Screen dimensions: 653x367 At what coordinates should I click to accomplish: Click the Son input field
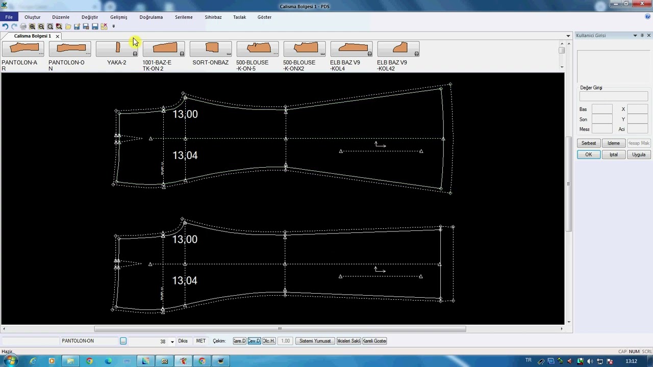tap(602, 119)
